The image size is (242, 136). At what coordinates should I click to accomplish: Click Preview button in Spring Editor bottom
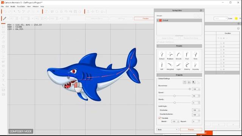191,130
